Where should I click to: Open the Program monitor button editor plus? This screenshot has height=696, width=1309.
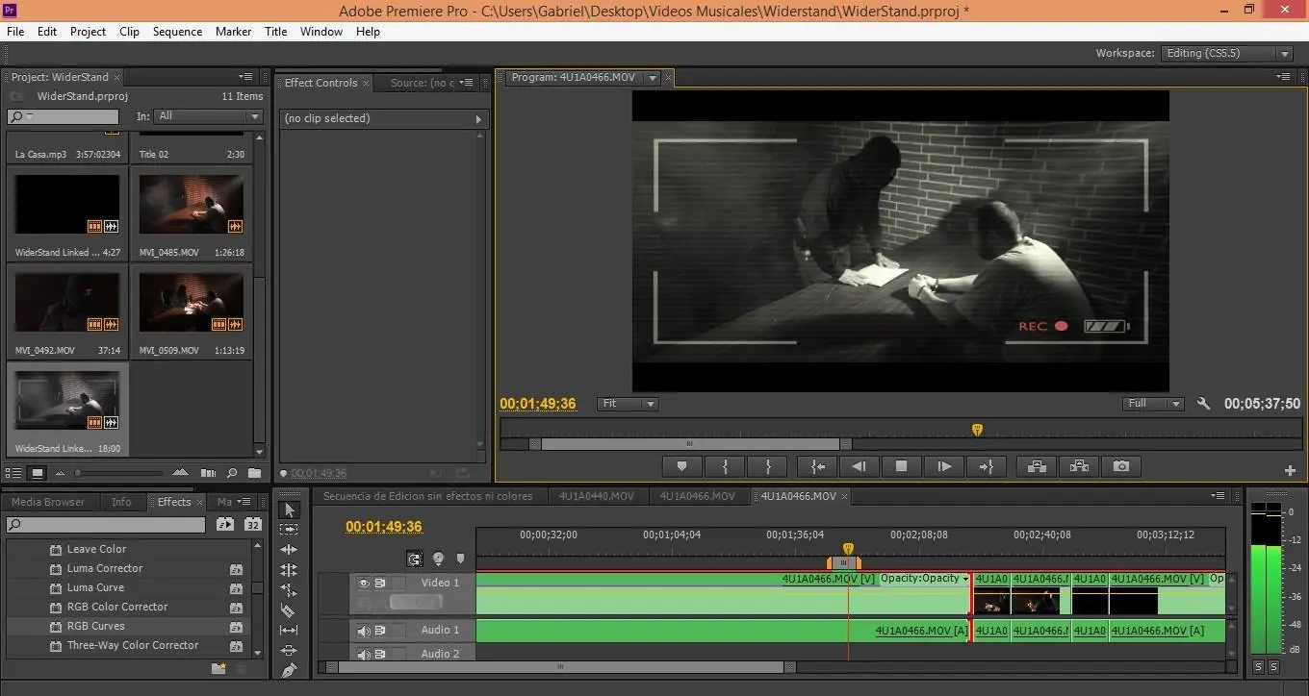point(1290,470)
